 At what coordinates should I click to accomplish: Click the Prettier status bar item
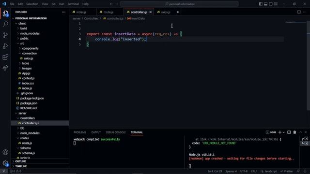tap(287, 171)
